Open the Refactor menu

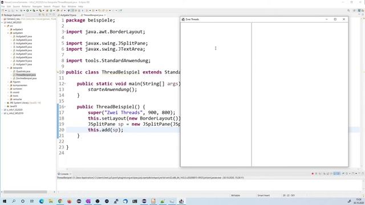[26, 6]
